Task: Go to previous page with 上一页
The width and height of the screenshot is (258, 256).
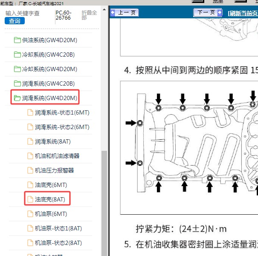Action: [x=125, y=12]
